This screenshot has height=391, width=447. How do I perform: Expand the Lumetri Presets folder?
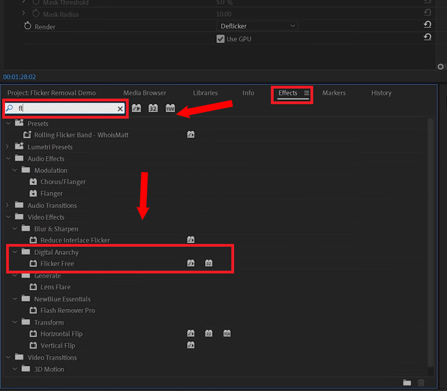tap(8, 147)
